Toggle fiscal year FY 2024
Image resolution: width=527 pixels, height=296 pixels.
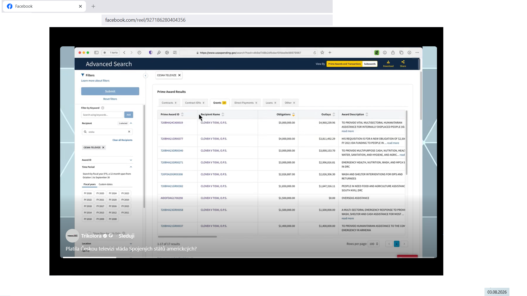113,193
